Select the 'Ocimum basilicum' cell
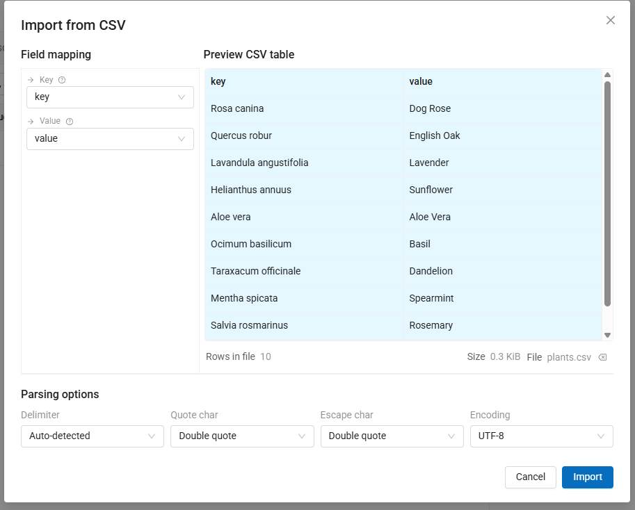Viewport: 635px width, 510px height. [x=304, y=245]
